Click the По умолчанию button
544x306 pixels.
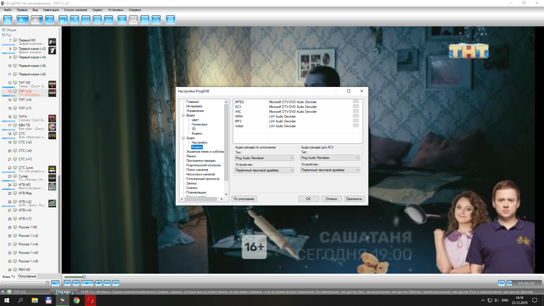point(244,199)
